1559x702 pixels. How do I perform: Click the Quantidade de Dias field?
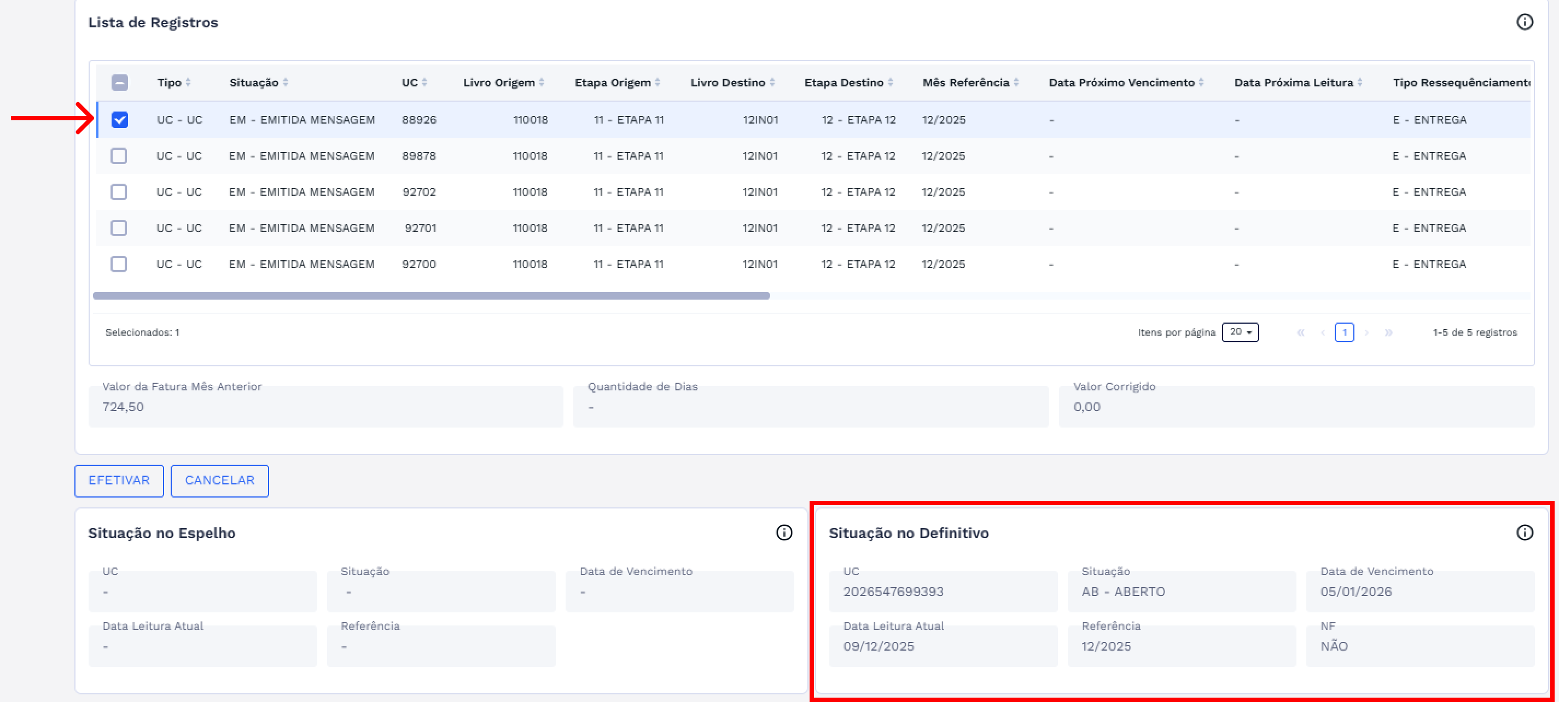(x=811, y=406)
